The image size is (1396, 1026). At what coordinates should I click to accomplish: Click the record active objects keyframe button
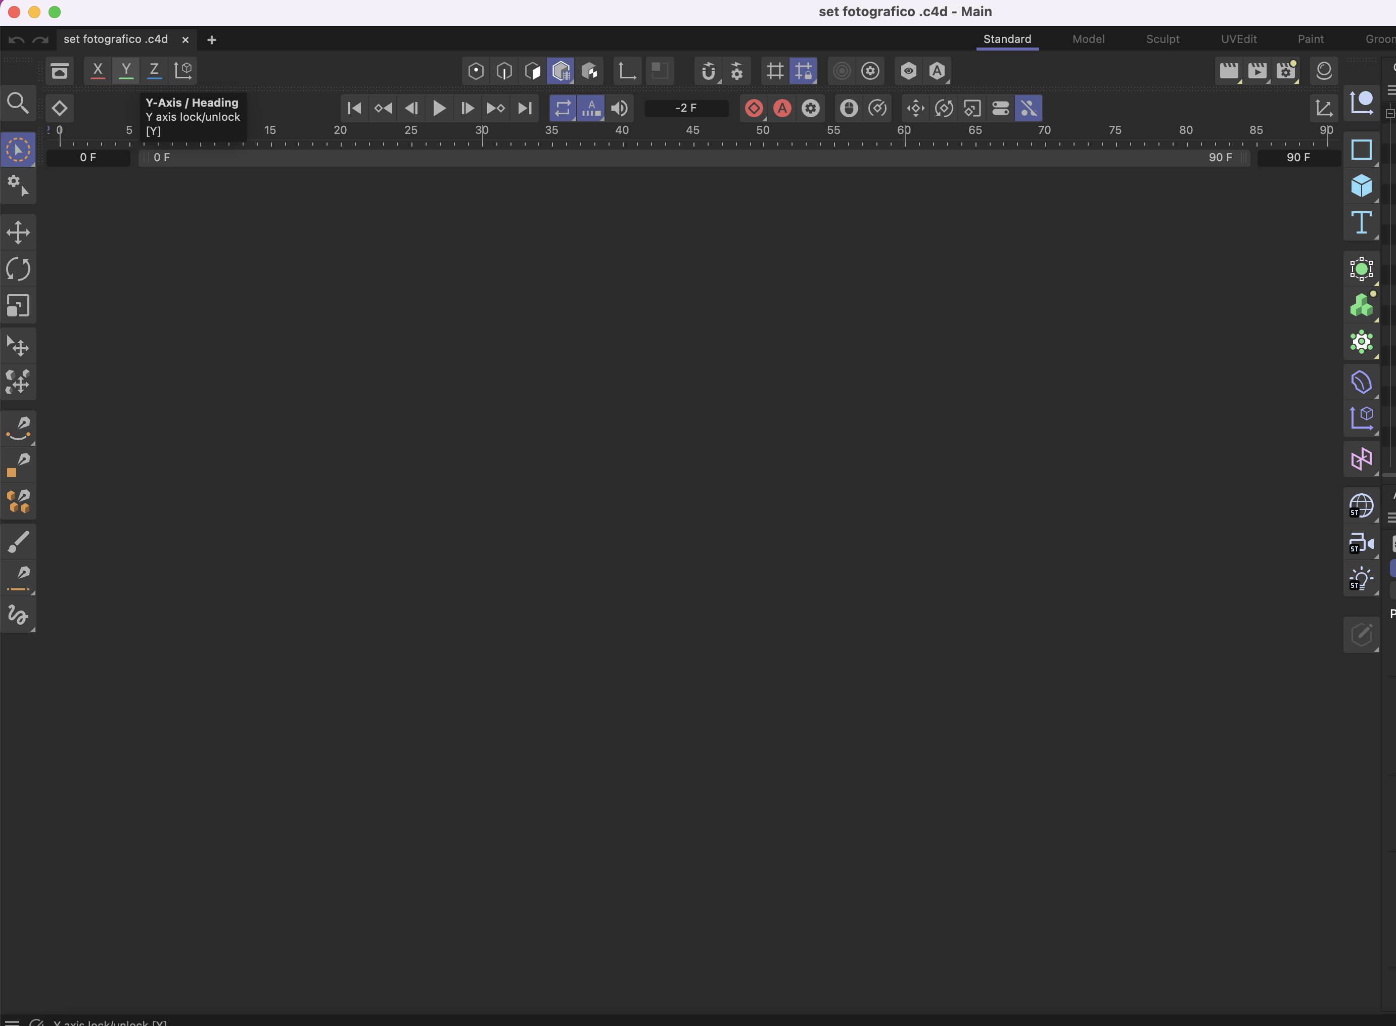coord(753,108)
